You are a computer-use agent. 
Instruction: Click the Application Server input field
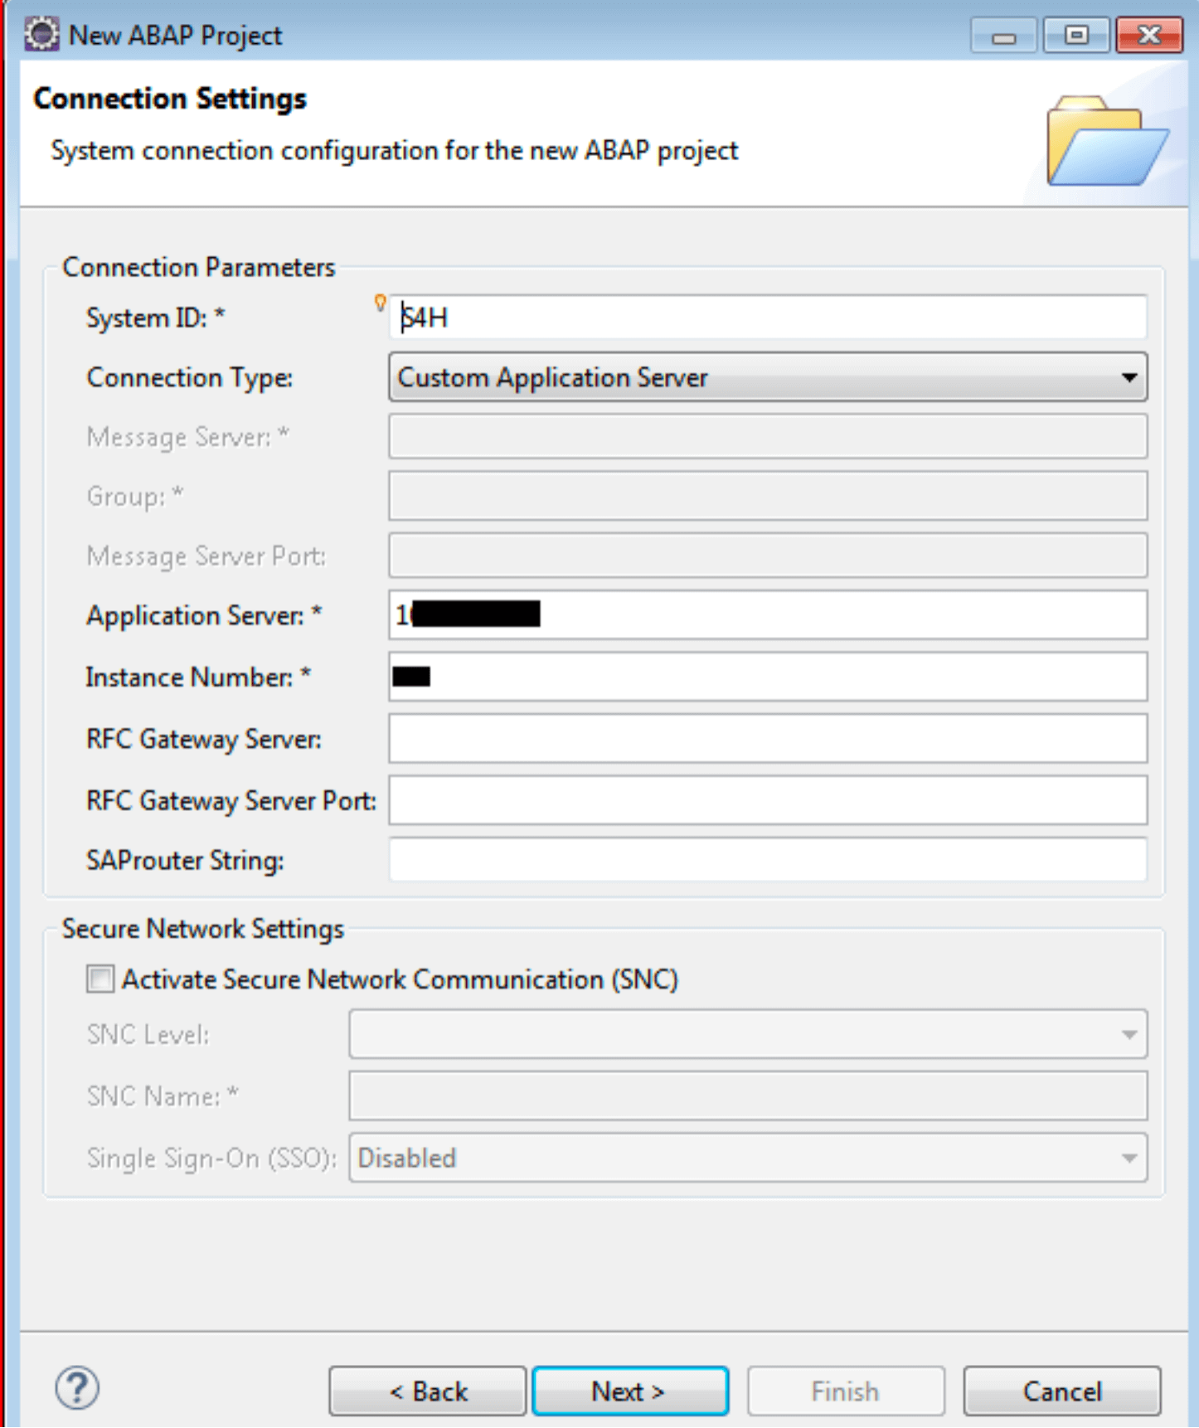point(768,614)
